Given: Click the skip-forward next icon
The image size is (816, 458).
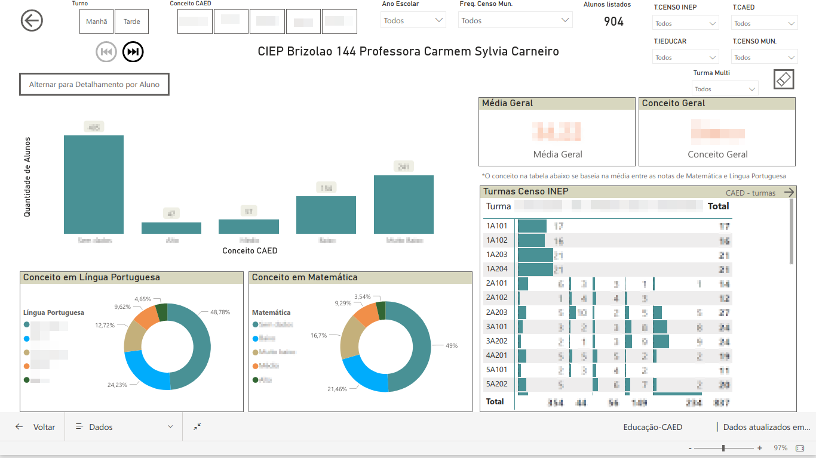Looking at the screenshot, I should (x=133, y=52).
